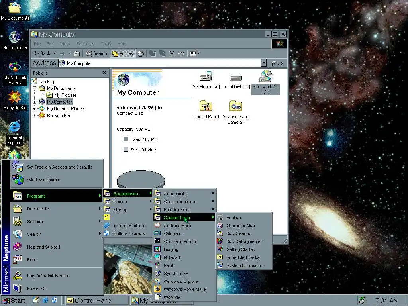
Task: Open Command Prompt from Accessories
Action: 184,241
